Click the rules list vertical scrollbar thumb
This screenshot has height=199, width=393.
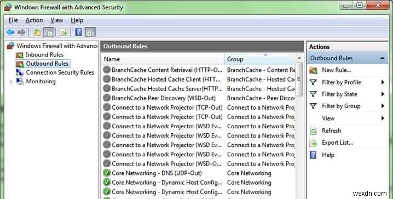(x=299, y=79)
